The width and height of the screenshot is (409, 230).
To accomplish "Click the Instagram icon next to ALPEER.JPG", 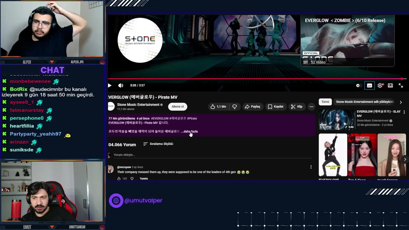I will tap(102, 62).
